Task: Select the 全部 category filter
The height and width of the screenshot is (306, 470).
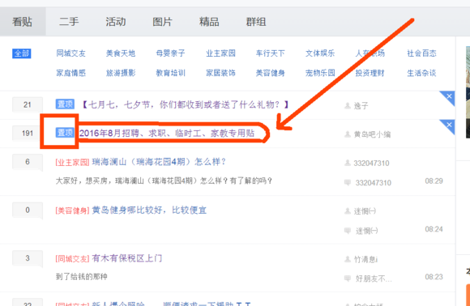Action: pyautogui.click(x=22, y=53)
